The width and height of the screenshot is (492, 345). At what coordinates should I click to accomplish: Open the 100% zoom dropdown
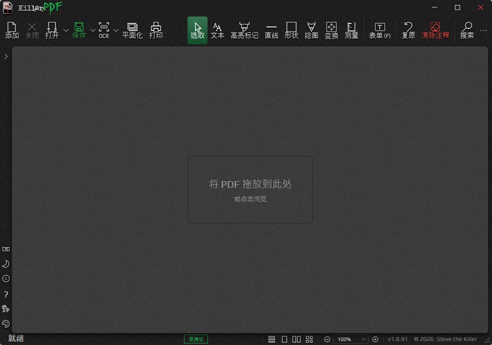[x=351, y=339]
